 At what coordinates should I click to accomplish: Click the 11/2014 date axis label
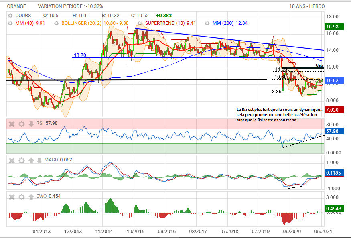[x=104, y=232]
